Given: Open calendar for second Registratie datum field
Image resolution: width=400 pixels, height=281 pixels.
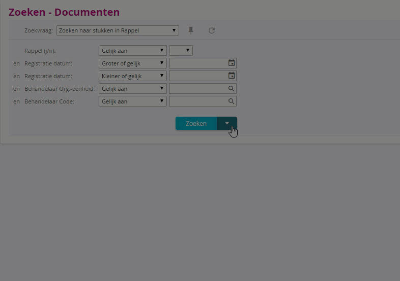Looking at the screenshot, I should click(232, 76).
